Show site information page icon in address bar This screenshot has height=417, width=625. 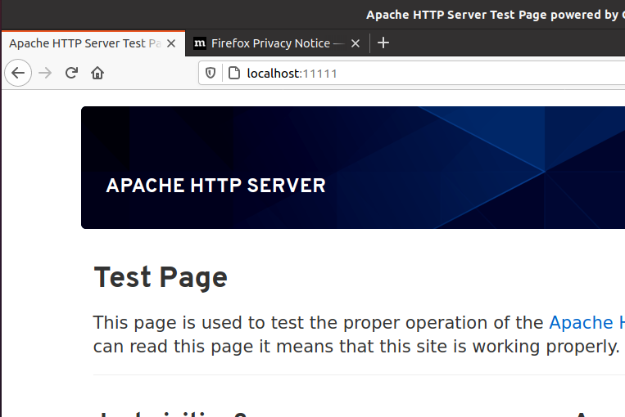pyautogui.click(x=233, y=74)
